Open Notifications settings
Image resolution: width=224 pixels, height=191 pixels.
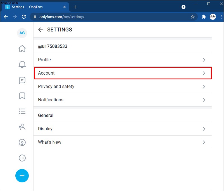[x=122, y=100]
